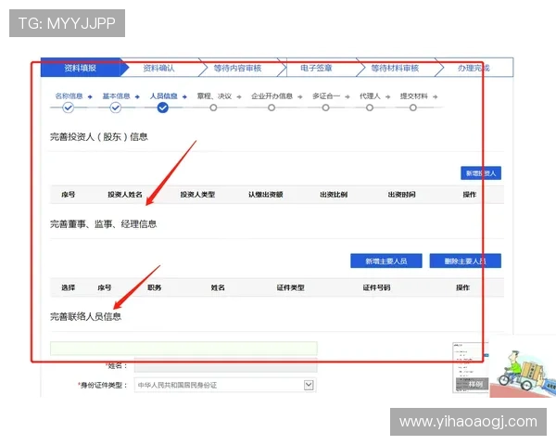Click the 出资比例 column header

(334, 195)
